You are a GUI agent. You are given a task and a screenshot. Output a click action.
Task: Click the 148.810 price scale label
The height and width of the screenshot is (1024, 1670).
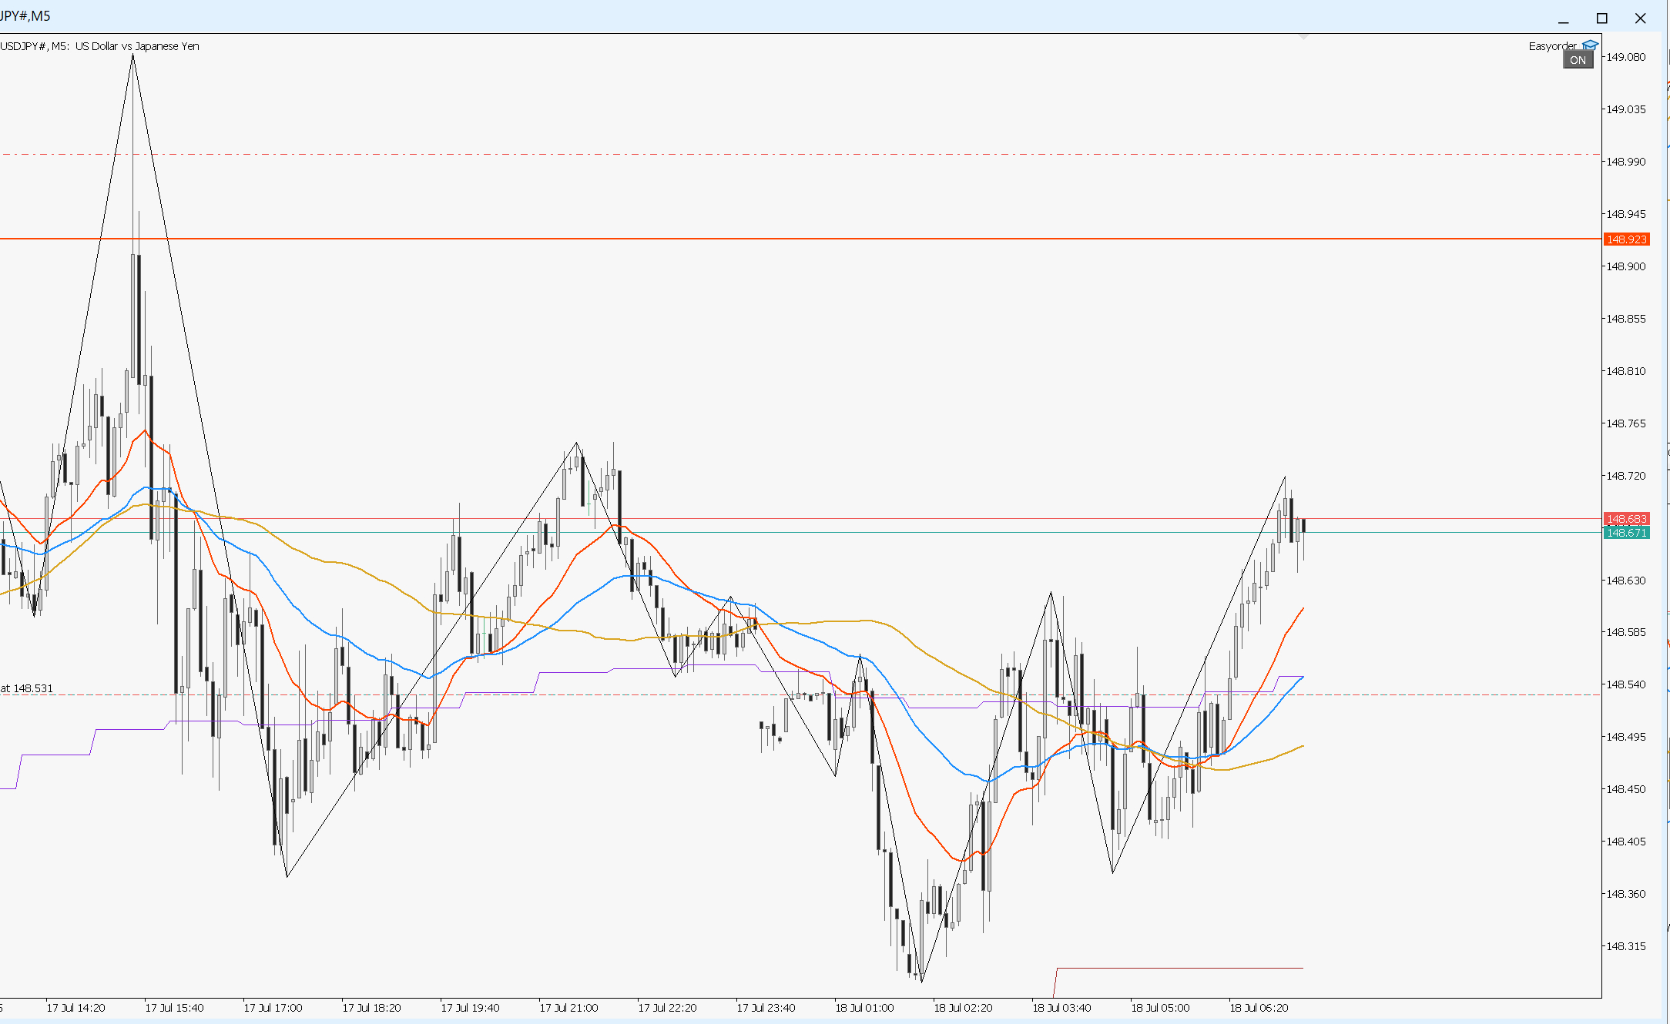click(x=1625, y=371)
